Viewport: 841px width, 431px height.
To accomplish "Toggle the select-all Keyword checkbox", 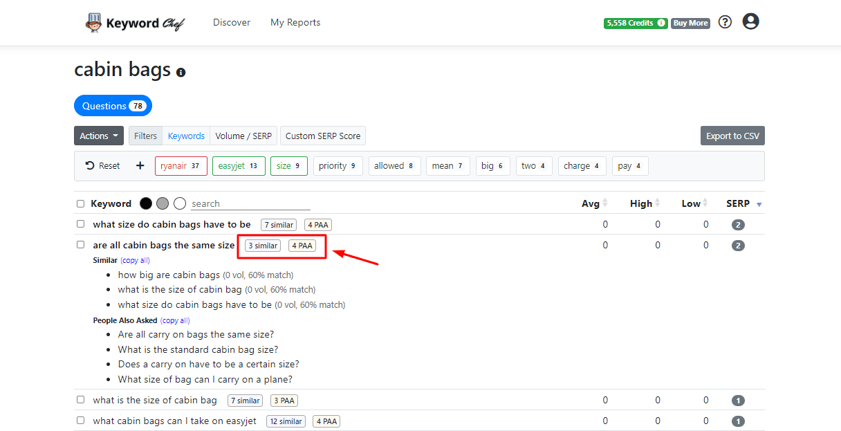I will coord(80,204).
